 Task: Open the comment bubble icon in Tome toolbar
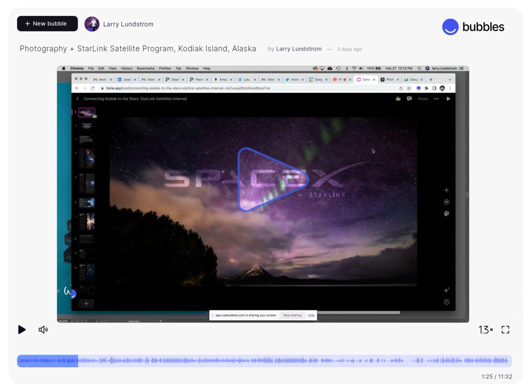coord(410,98)
